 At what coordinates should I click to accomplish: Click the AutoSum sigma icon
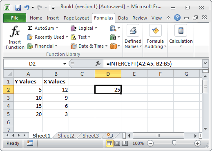tap(30, 28)
